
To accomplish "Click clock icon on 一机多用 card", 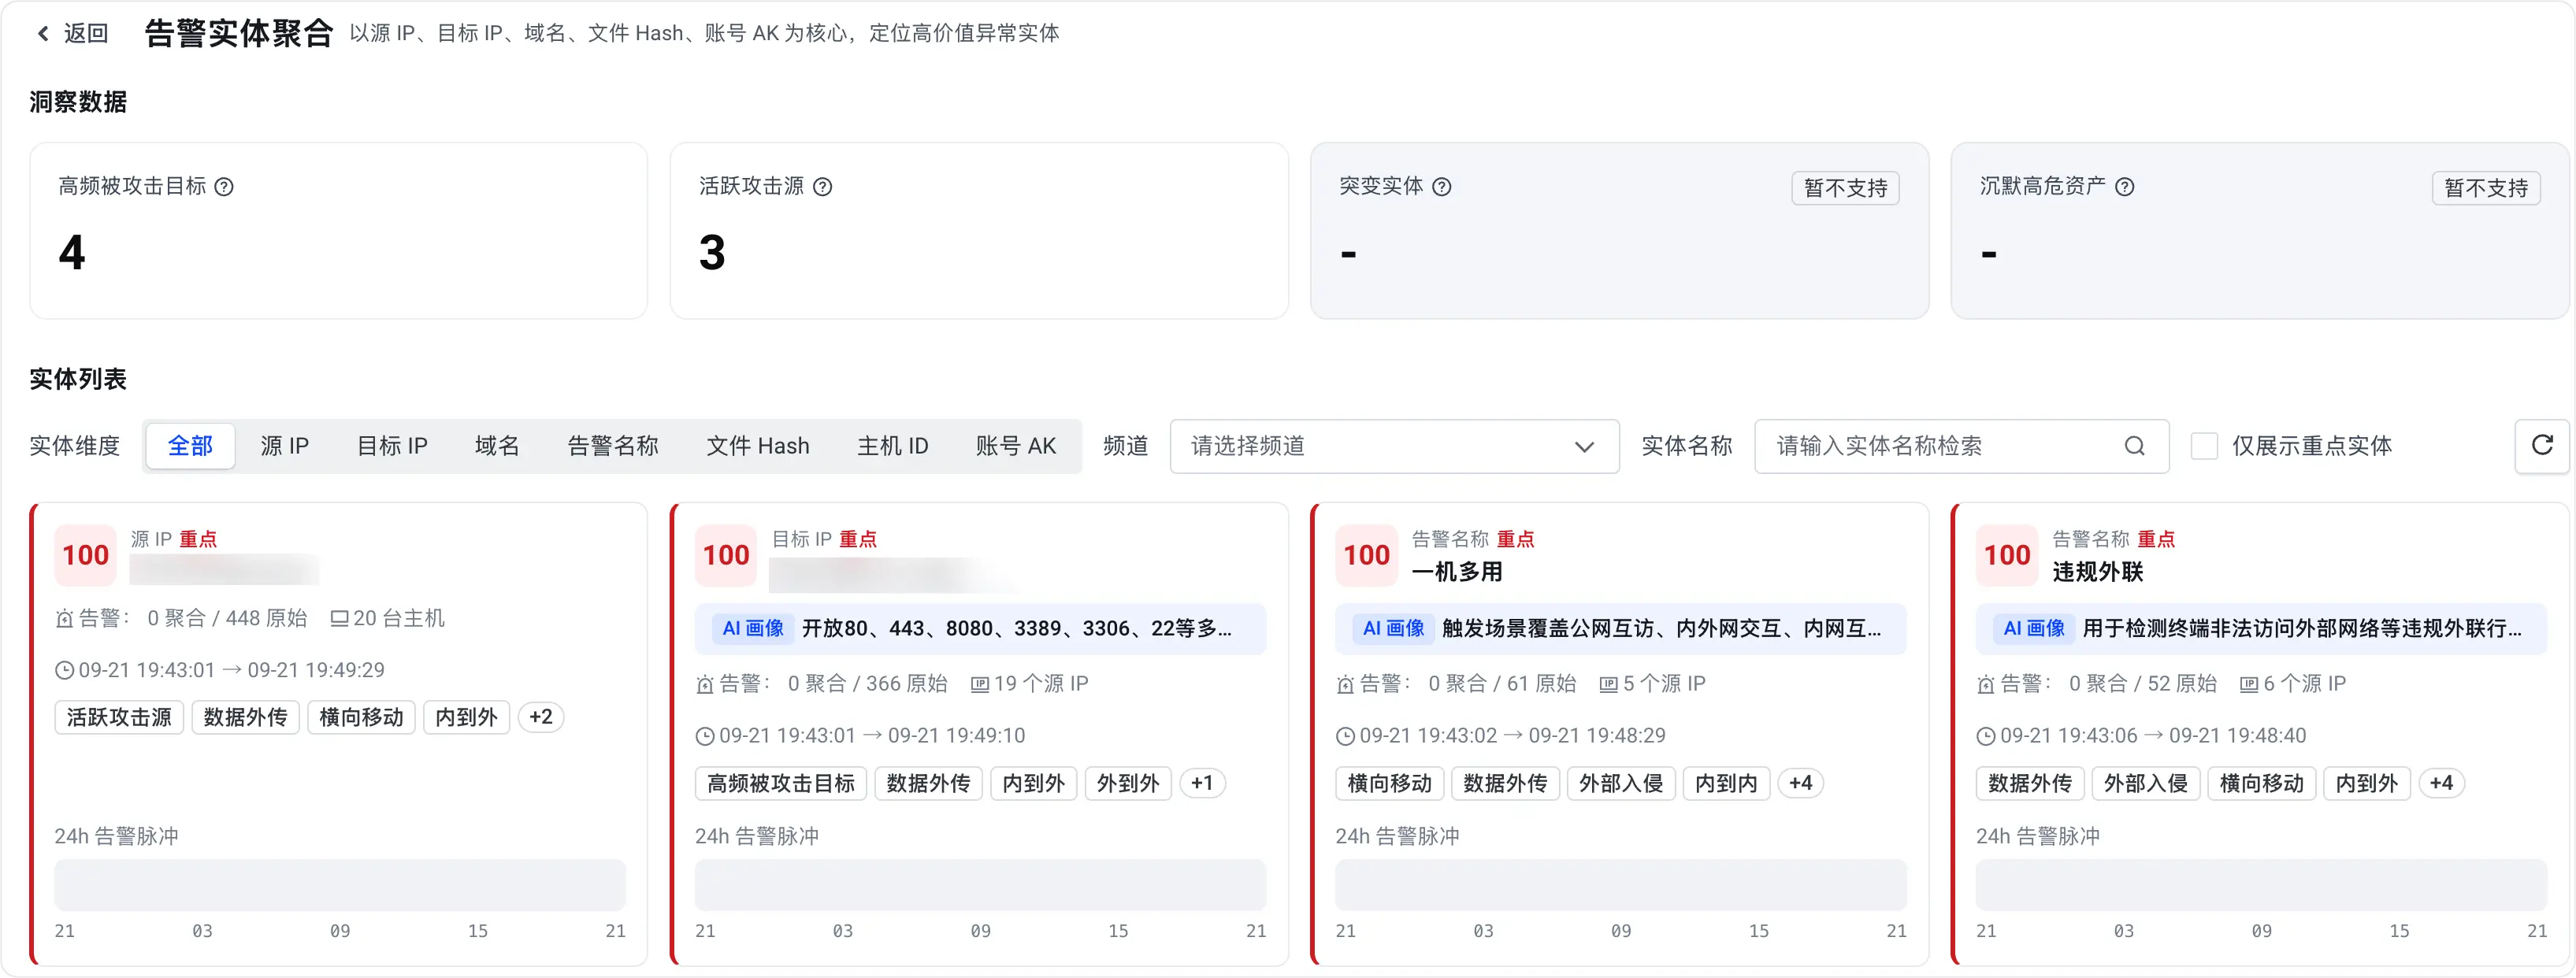I will pyautogui.click(x=1345, y=736).
